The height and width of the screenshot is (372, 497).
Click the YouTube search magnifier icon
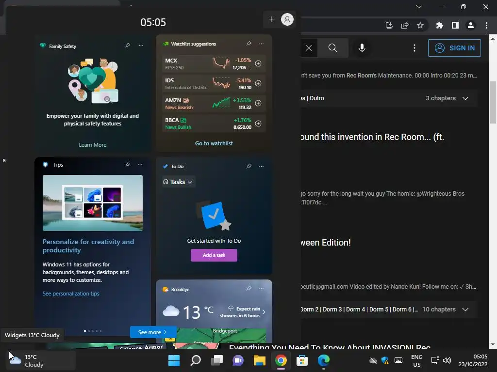pyautogui.click(x=332, y=48)
